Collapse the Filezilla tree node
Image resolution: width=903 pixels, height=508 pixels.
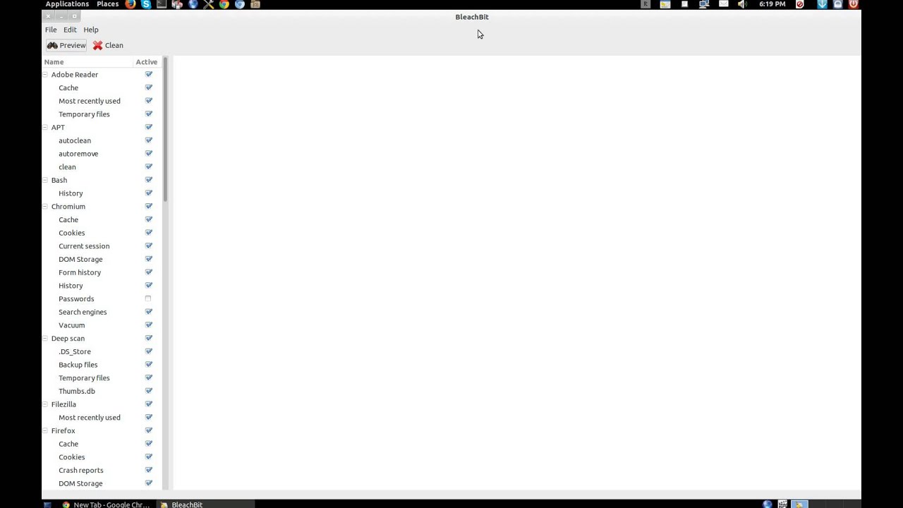(46, 404)
